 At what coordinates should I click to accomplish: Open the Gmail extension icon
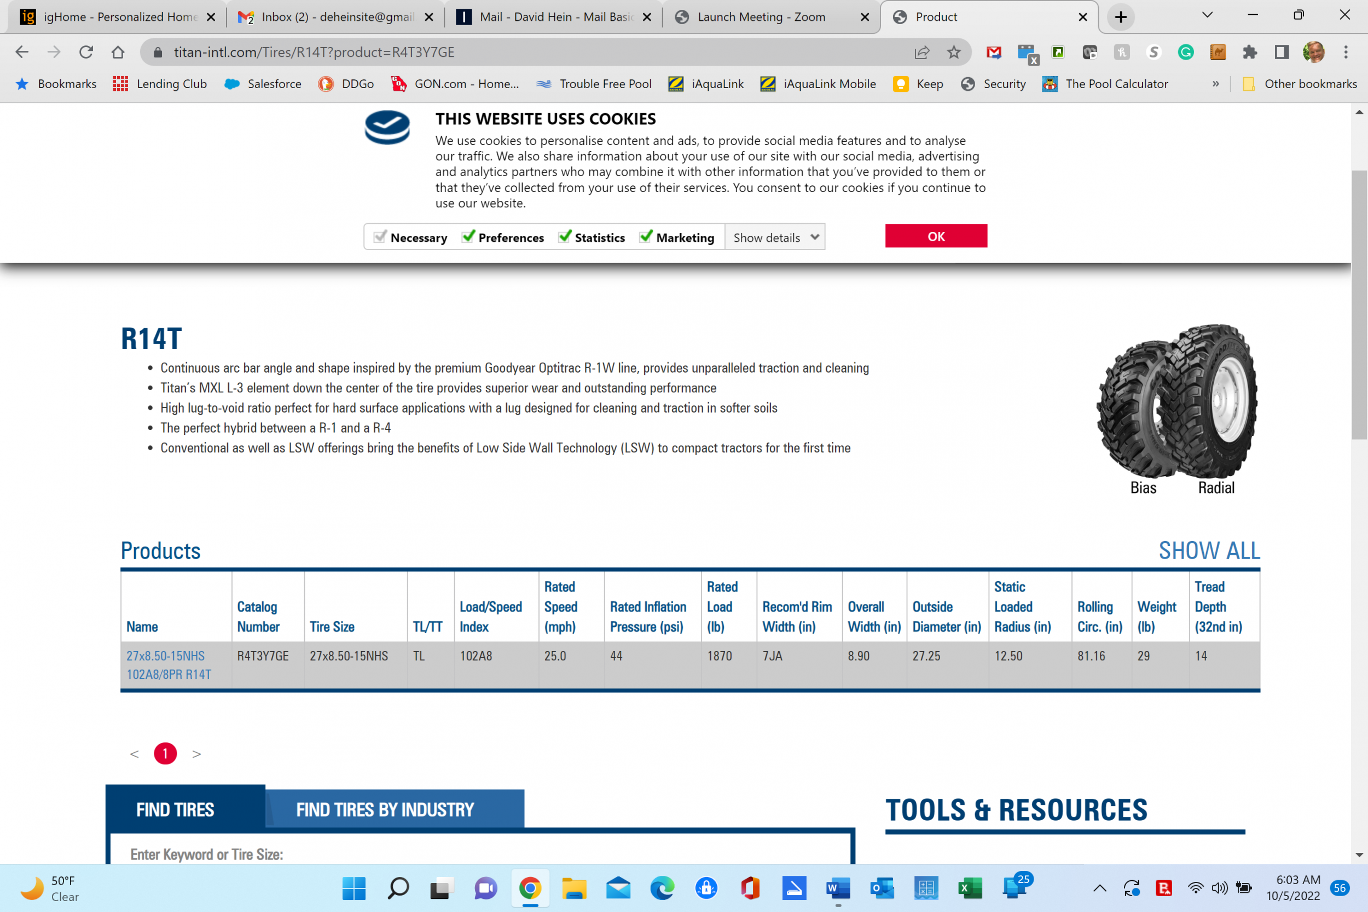(x=994, y=53)
